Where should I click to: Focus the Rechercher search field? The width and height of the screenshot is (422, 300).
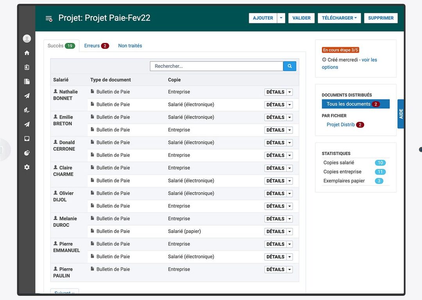[216, 66]
